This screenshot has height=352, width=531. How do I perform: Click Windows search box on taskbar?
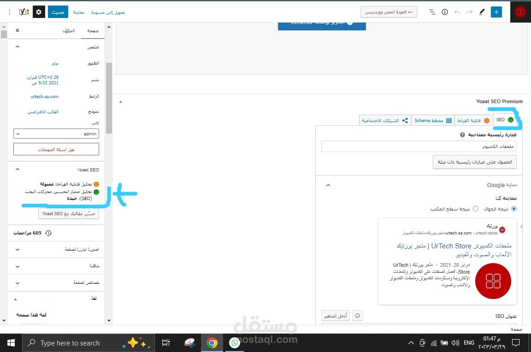coord(88,343)
